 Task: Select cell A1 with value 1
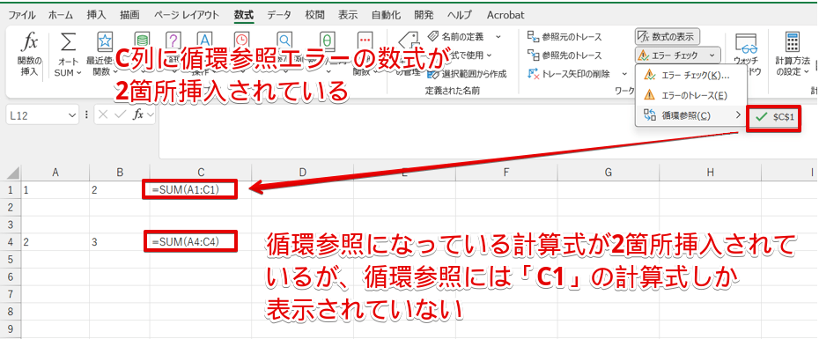coord(55,191)
